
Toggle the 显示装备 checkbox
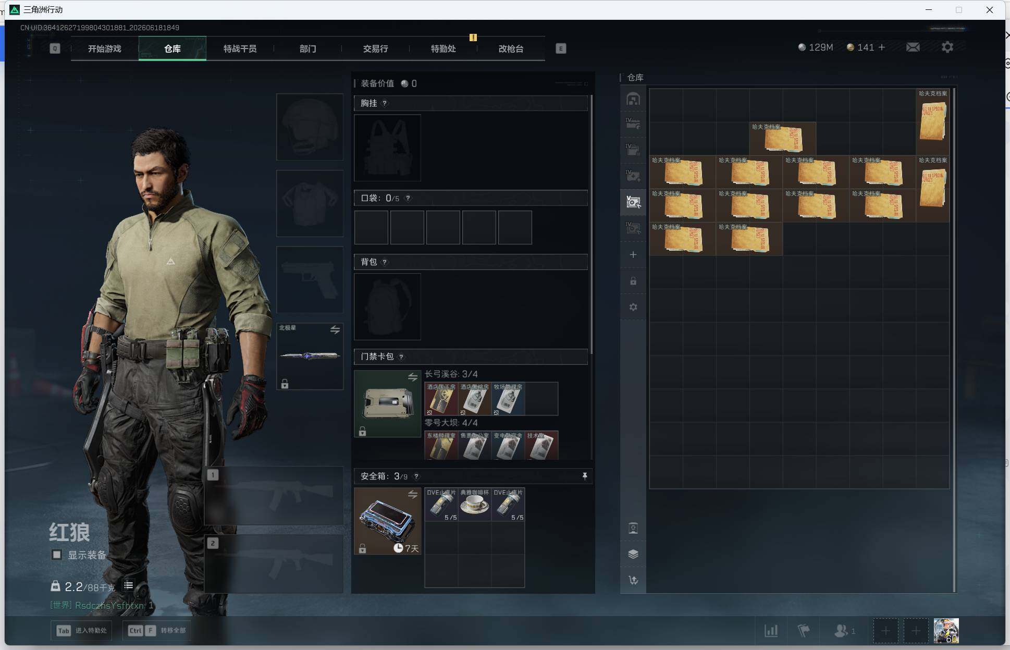click(x=56, y=555)
